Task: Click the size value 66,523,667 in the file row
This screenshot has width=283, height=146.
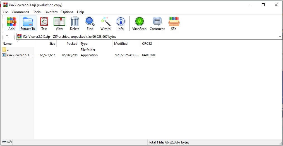Action: pyautogui.click(x=47, y=55)
